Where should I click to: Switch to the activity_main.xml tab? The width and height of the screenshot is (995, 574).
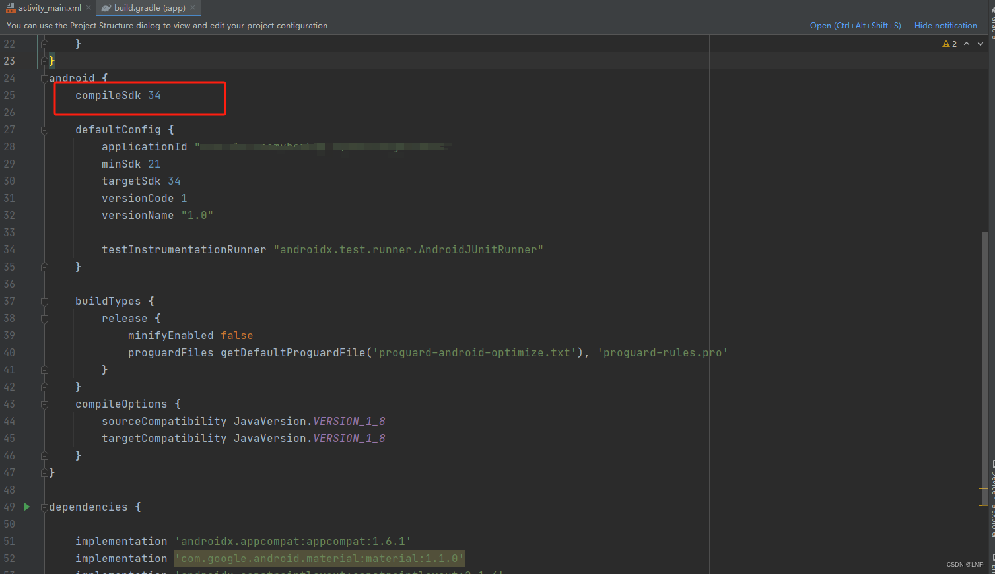(x=49, y=8)
